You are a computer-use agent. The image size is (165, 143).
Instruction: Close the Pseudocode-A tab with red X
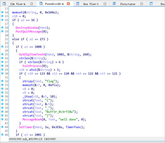[68, 4]
